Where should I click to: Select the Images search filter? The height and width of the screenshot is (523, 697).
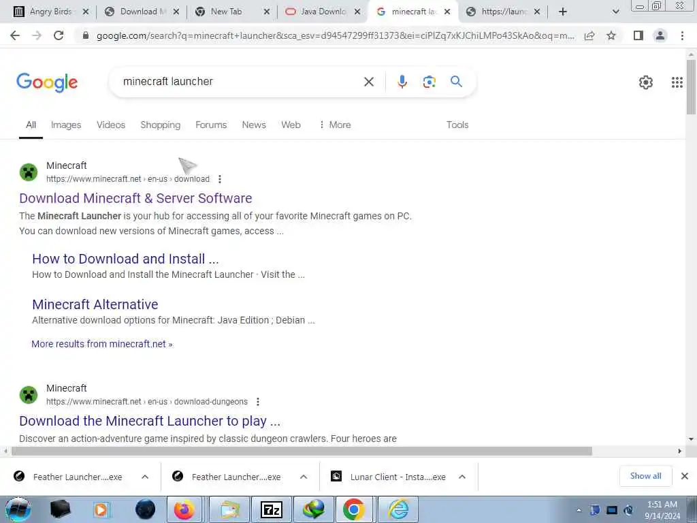tap(66, 125)
